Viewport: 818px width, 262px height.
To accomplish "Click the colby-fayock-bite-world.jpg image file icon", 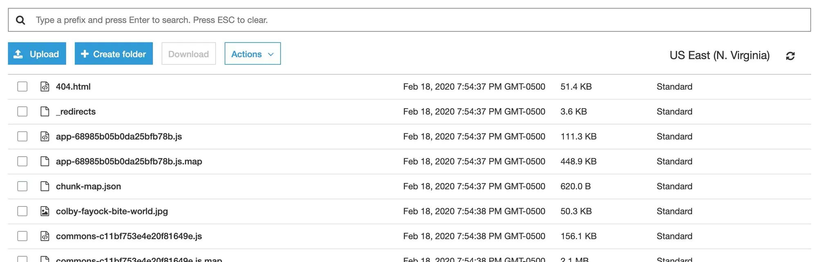I will [x=45, y=211].
